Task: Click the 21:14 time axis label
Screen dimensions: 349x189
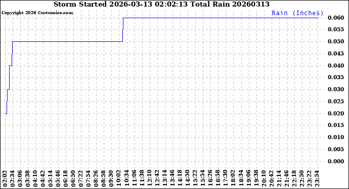Action: tap(279, 178)
